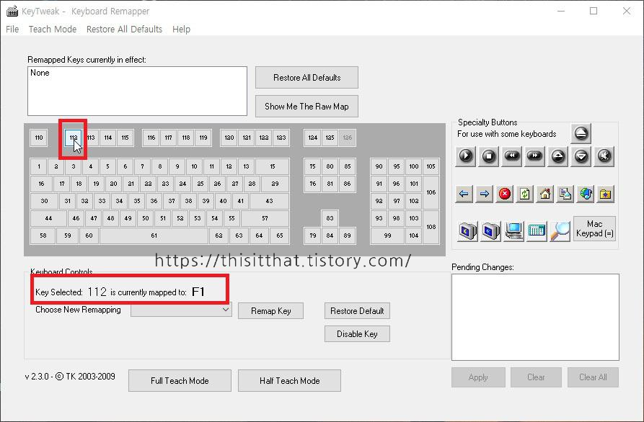This screenshot has height=422, width=644.
Task: Select key 16 on the keyboard map
Action: tap(41, 184)
